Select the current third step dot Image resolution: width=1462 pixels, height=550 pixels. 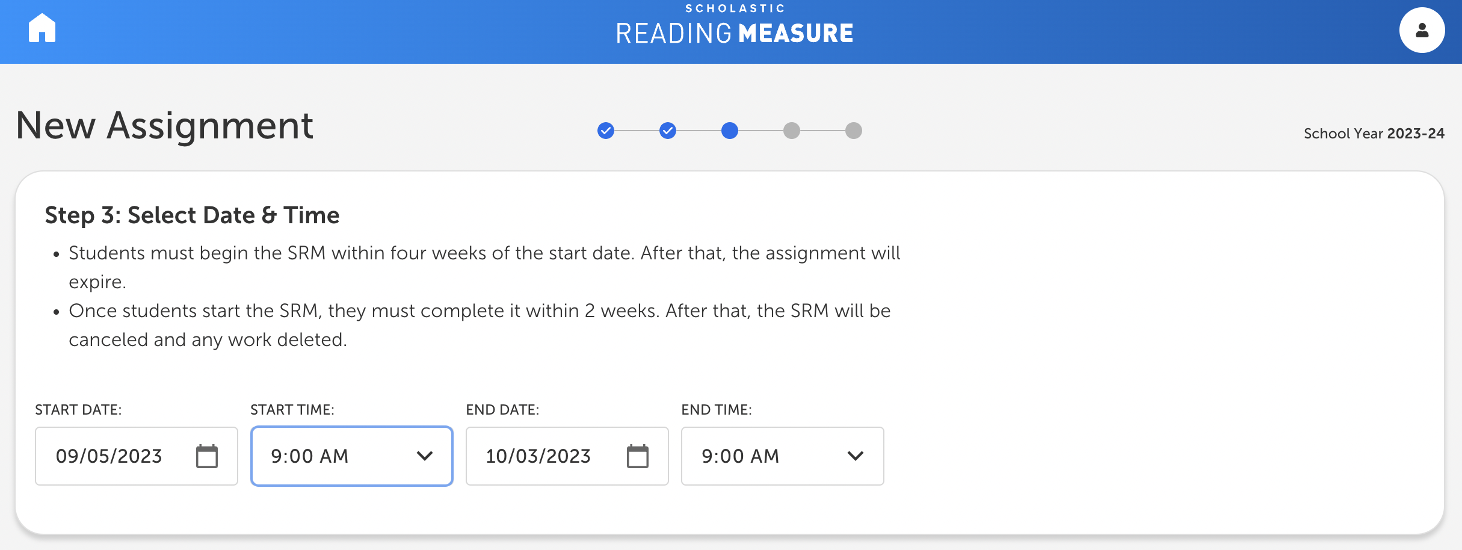coord(730,131)
